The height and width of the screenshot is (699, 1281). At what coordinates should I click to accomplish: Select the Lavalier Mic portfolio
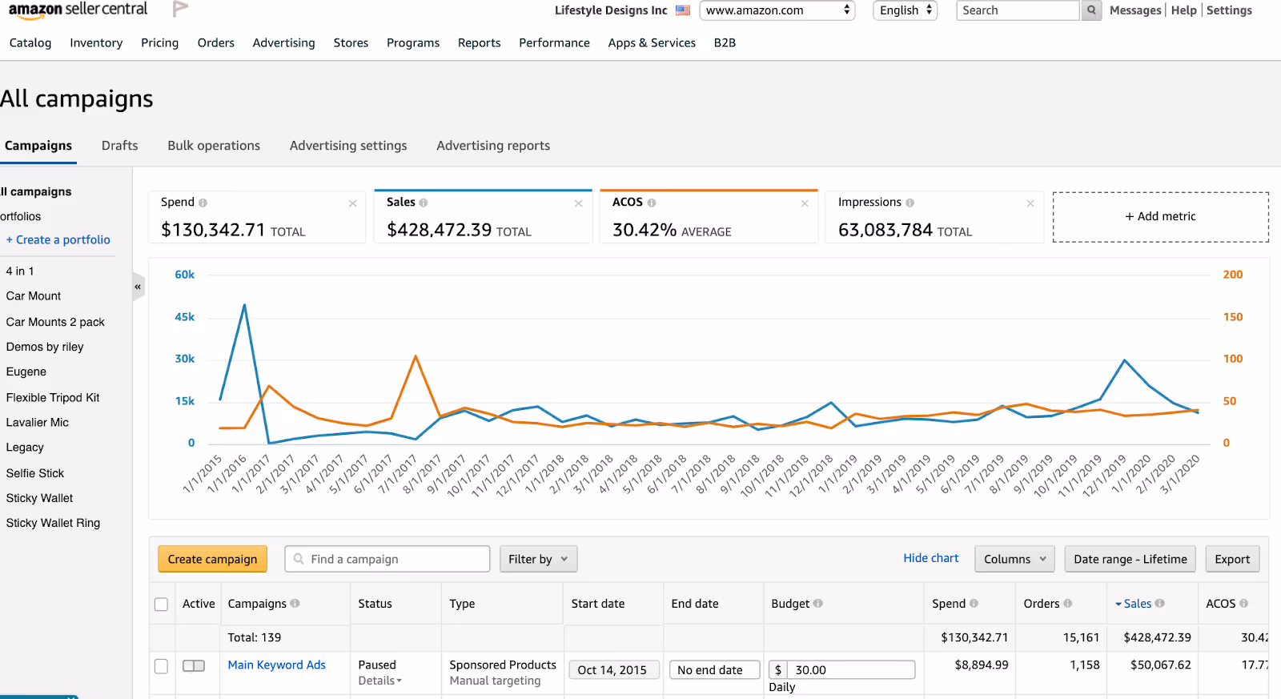38,423
